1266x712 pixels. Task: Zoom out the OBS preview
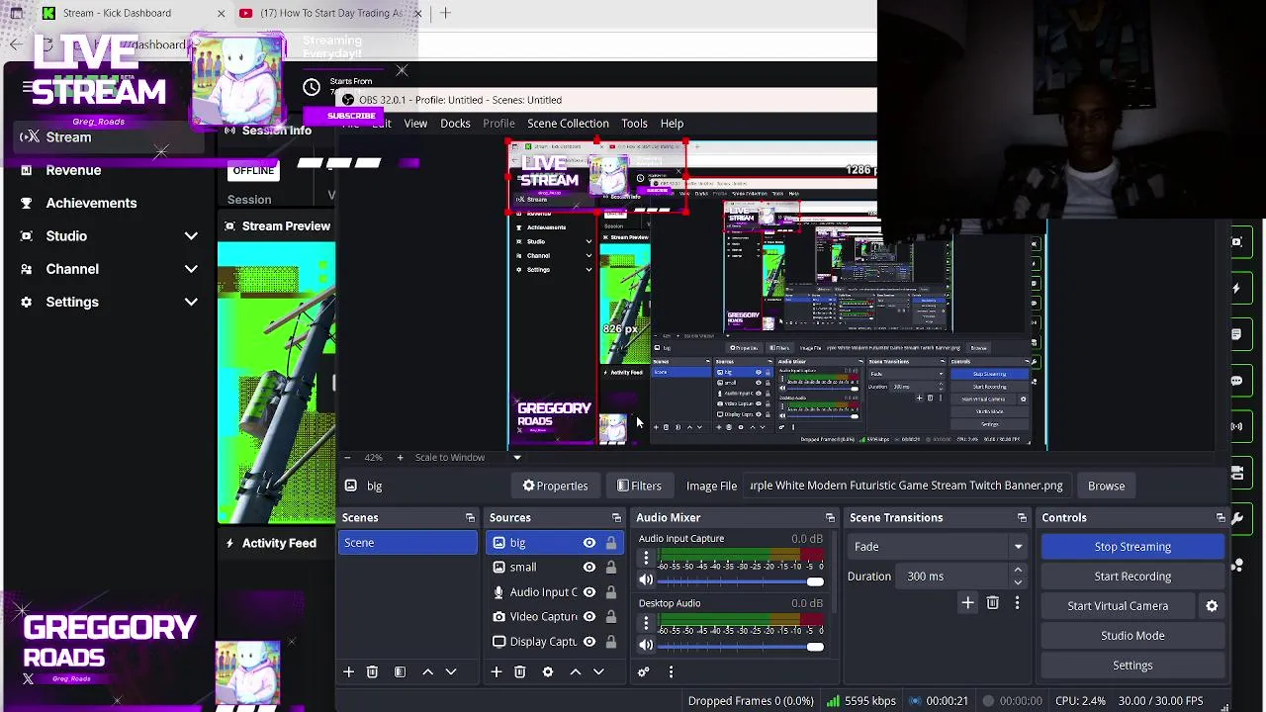(x=346, y=458)
